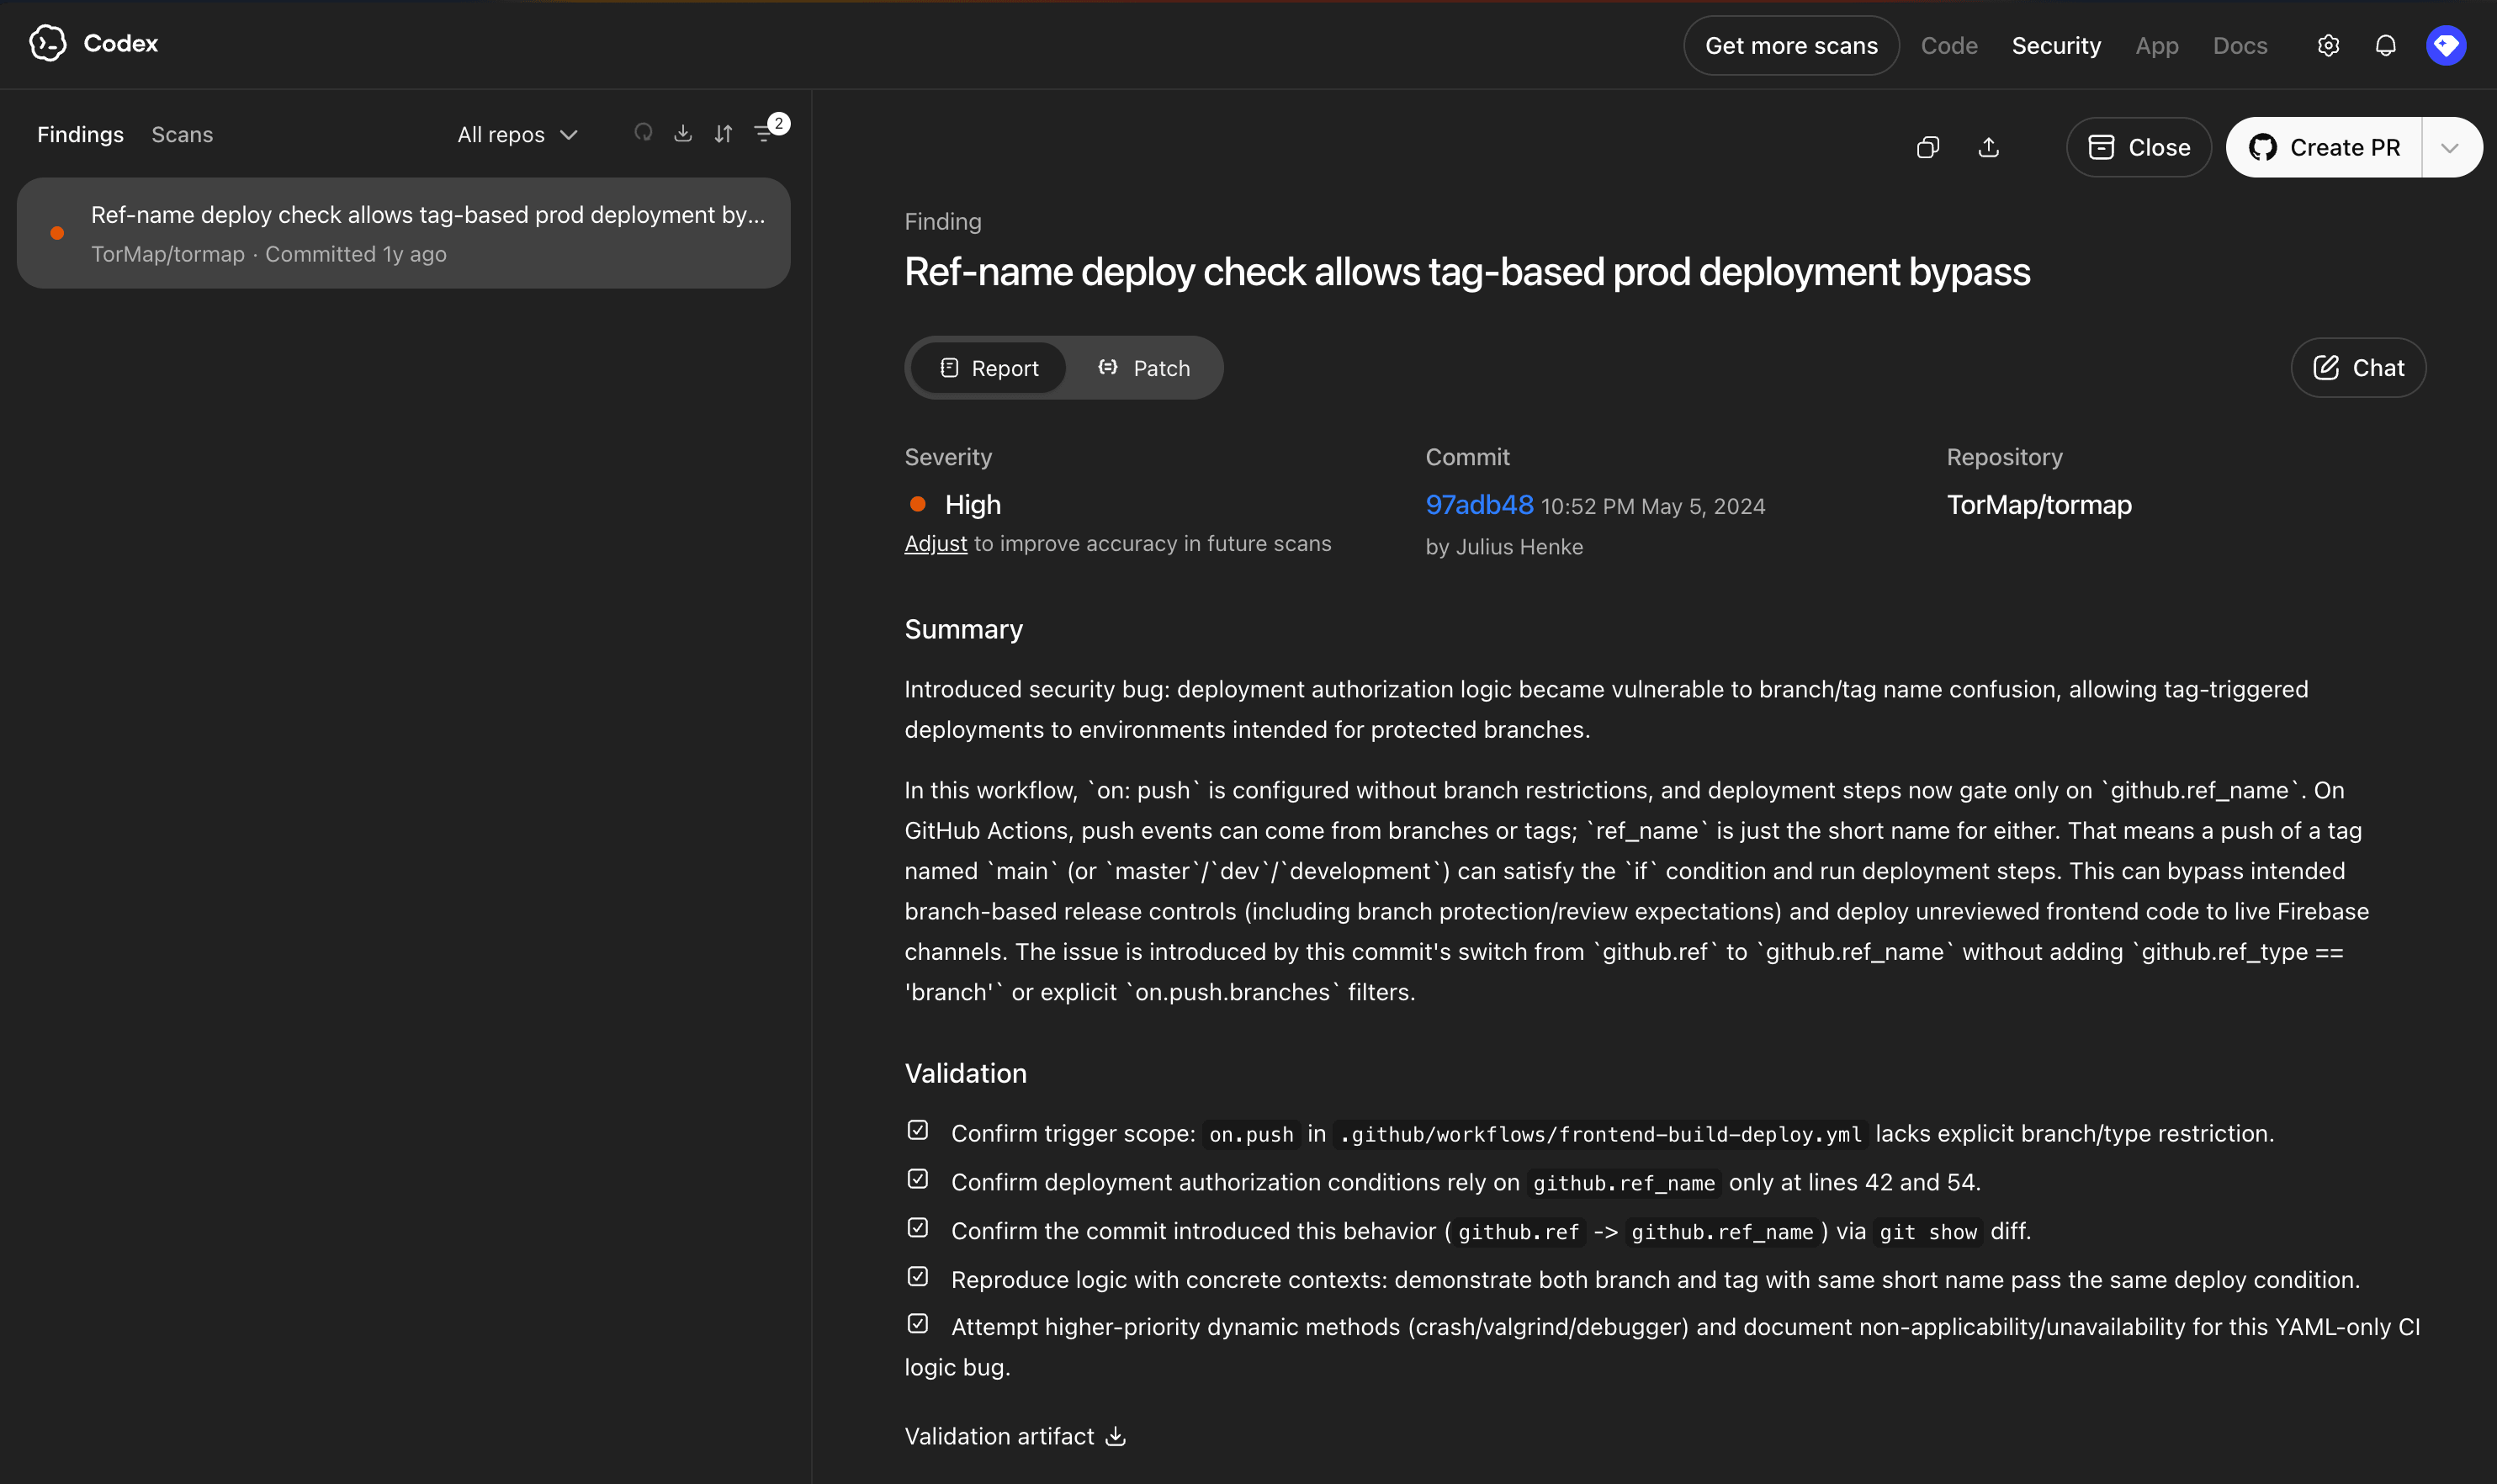Click the Repository label
The image size is (2497, 1484).
pos(2004,457)
